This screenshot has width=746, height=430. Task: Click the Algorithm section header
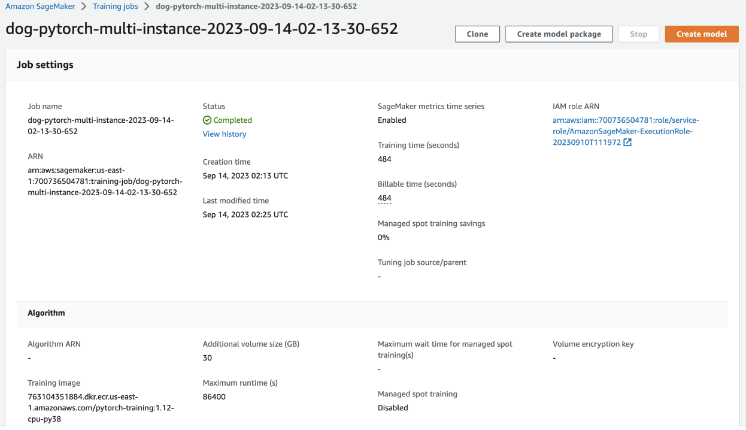[x=47, y=313]
